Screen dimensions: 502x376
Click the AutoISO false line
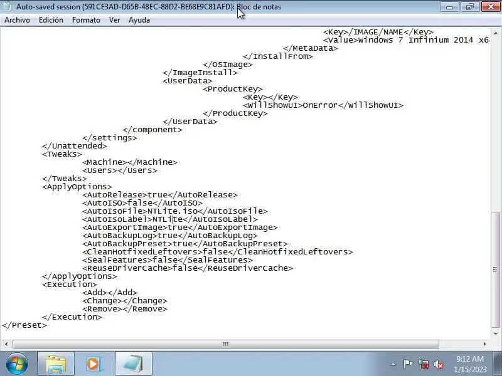142,203
